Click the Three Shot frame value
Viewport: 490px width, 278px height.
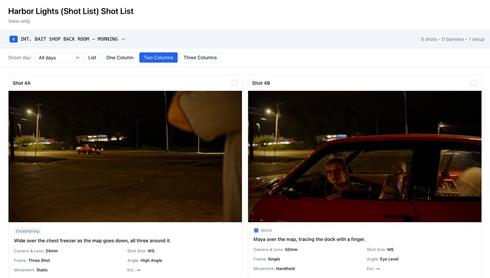[39, 260]
